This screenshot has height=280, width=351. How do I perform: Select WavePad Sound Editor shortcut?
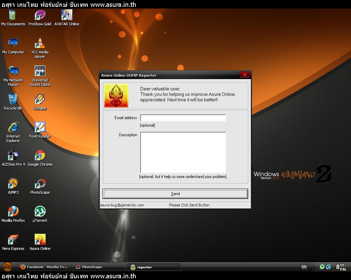(x=40, y=76)
